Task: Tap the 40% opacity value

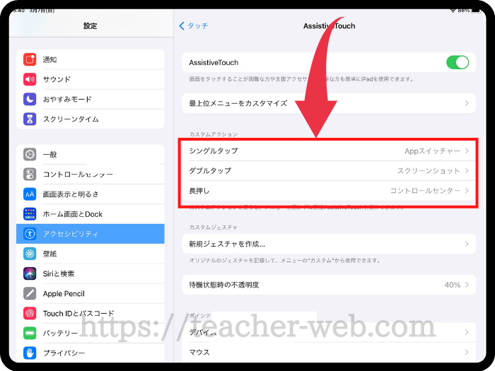Action: [453, 285]
